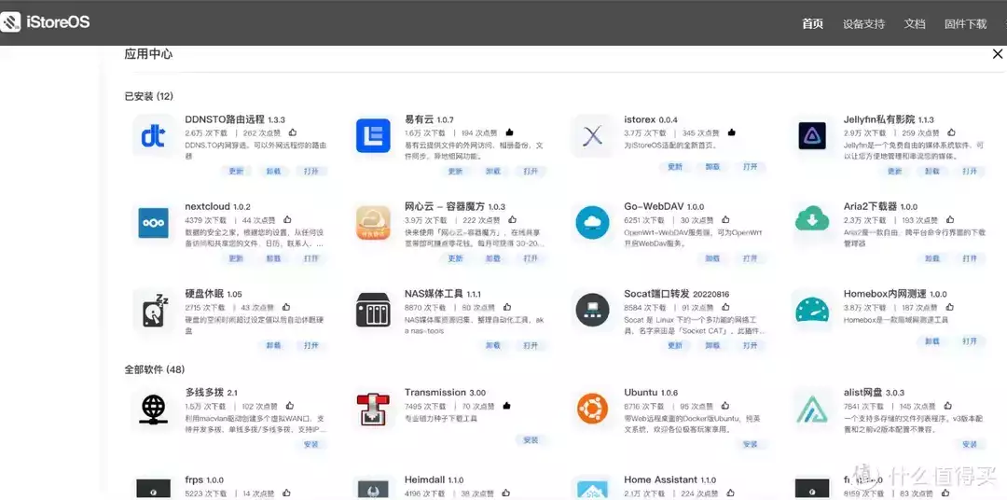Like Go-WebDAV with its thumbs-up icon

coord(725,220)
